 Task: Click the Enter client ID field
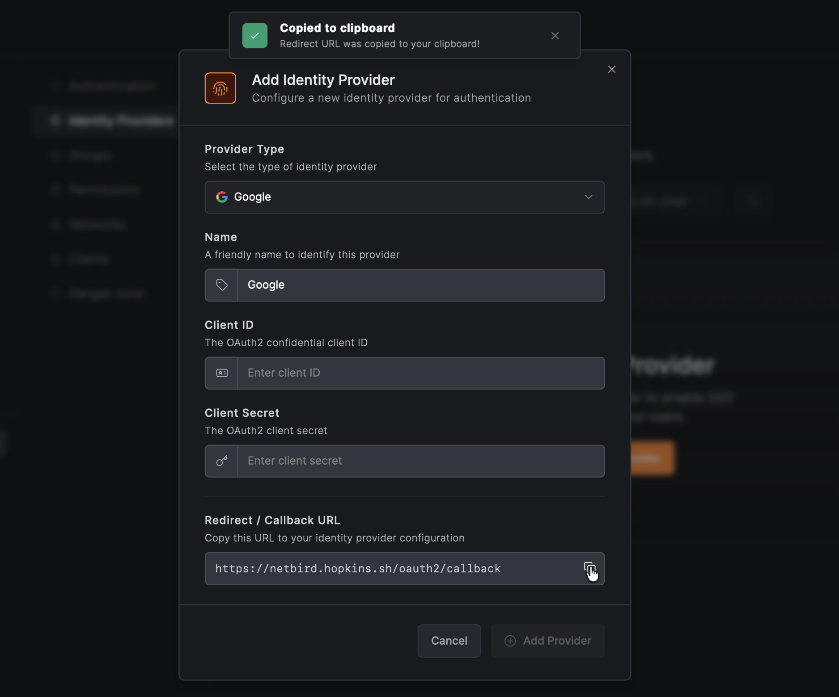click(420, 373)
